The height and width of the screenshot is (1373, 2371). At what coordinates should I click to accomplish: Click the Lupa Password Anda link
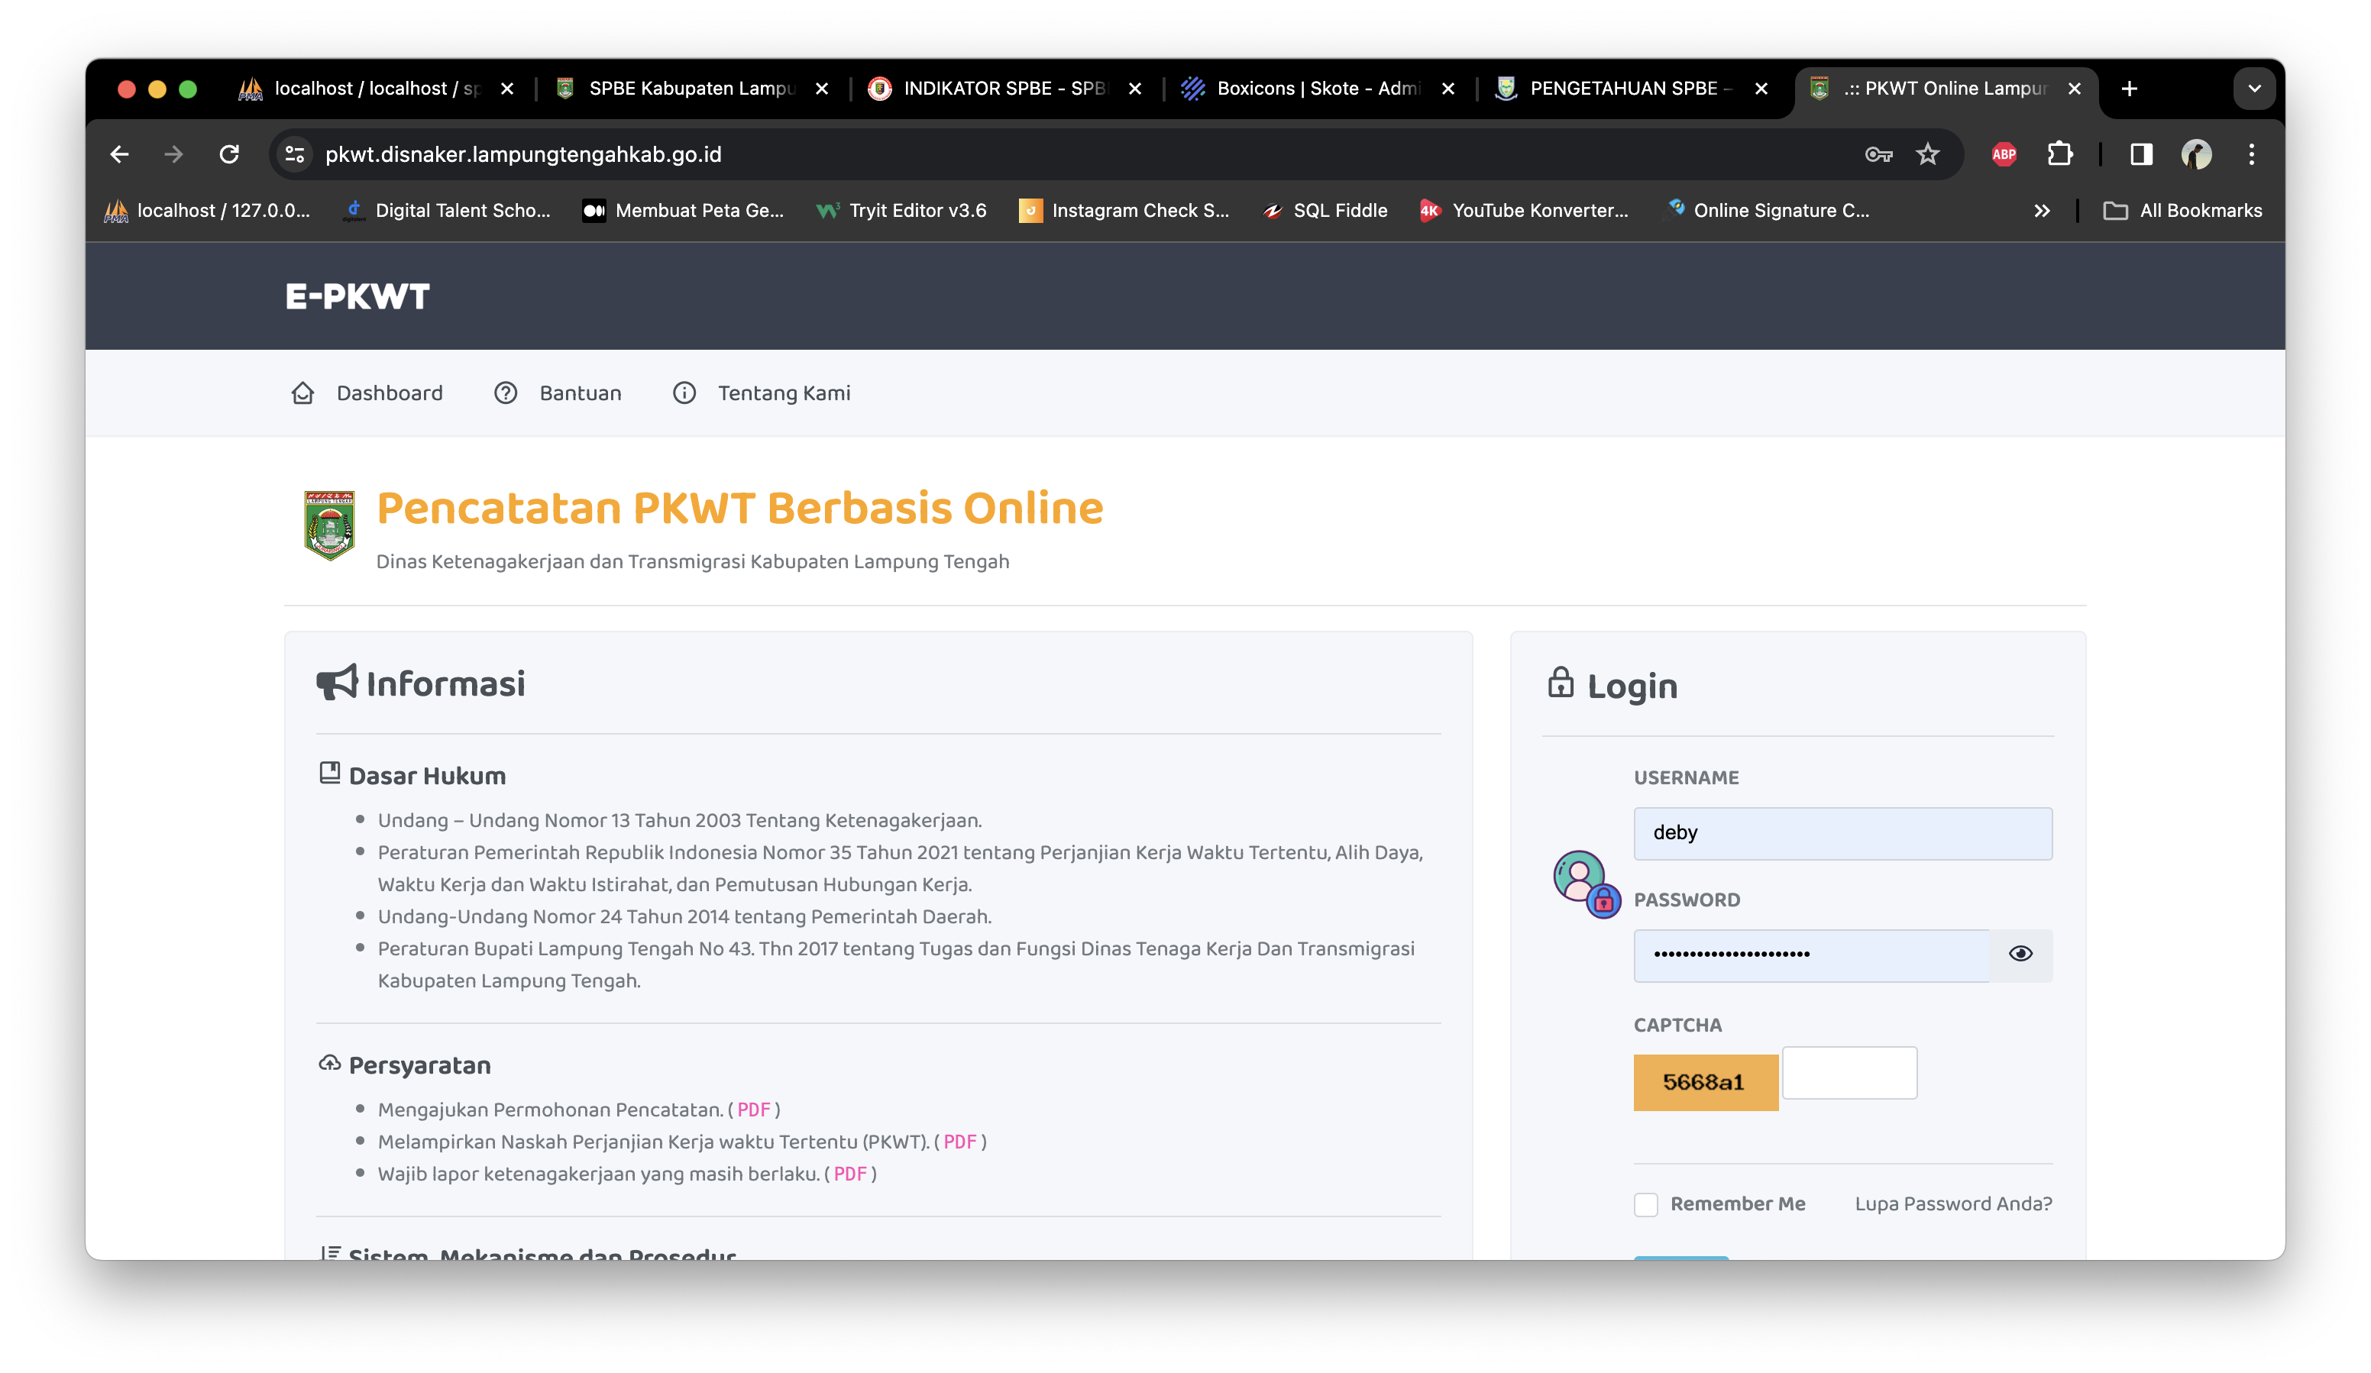click(1953, 1203)
